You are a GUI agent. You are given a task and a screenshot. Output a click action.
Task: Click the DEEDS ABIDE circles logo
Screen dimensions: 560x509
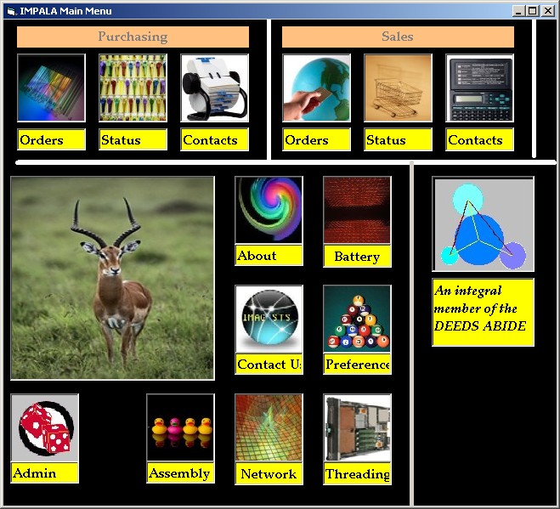point(484,224)
